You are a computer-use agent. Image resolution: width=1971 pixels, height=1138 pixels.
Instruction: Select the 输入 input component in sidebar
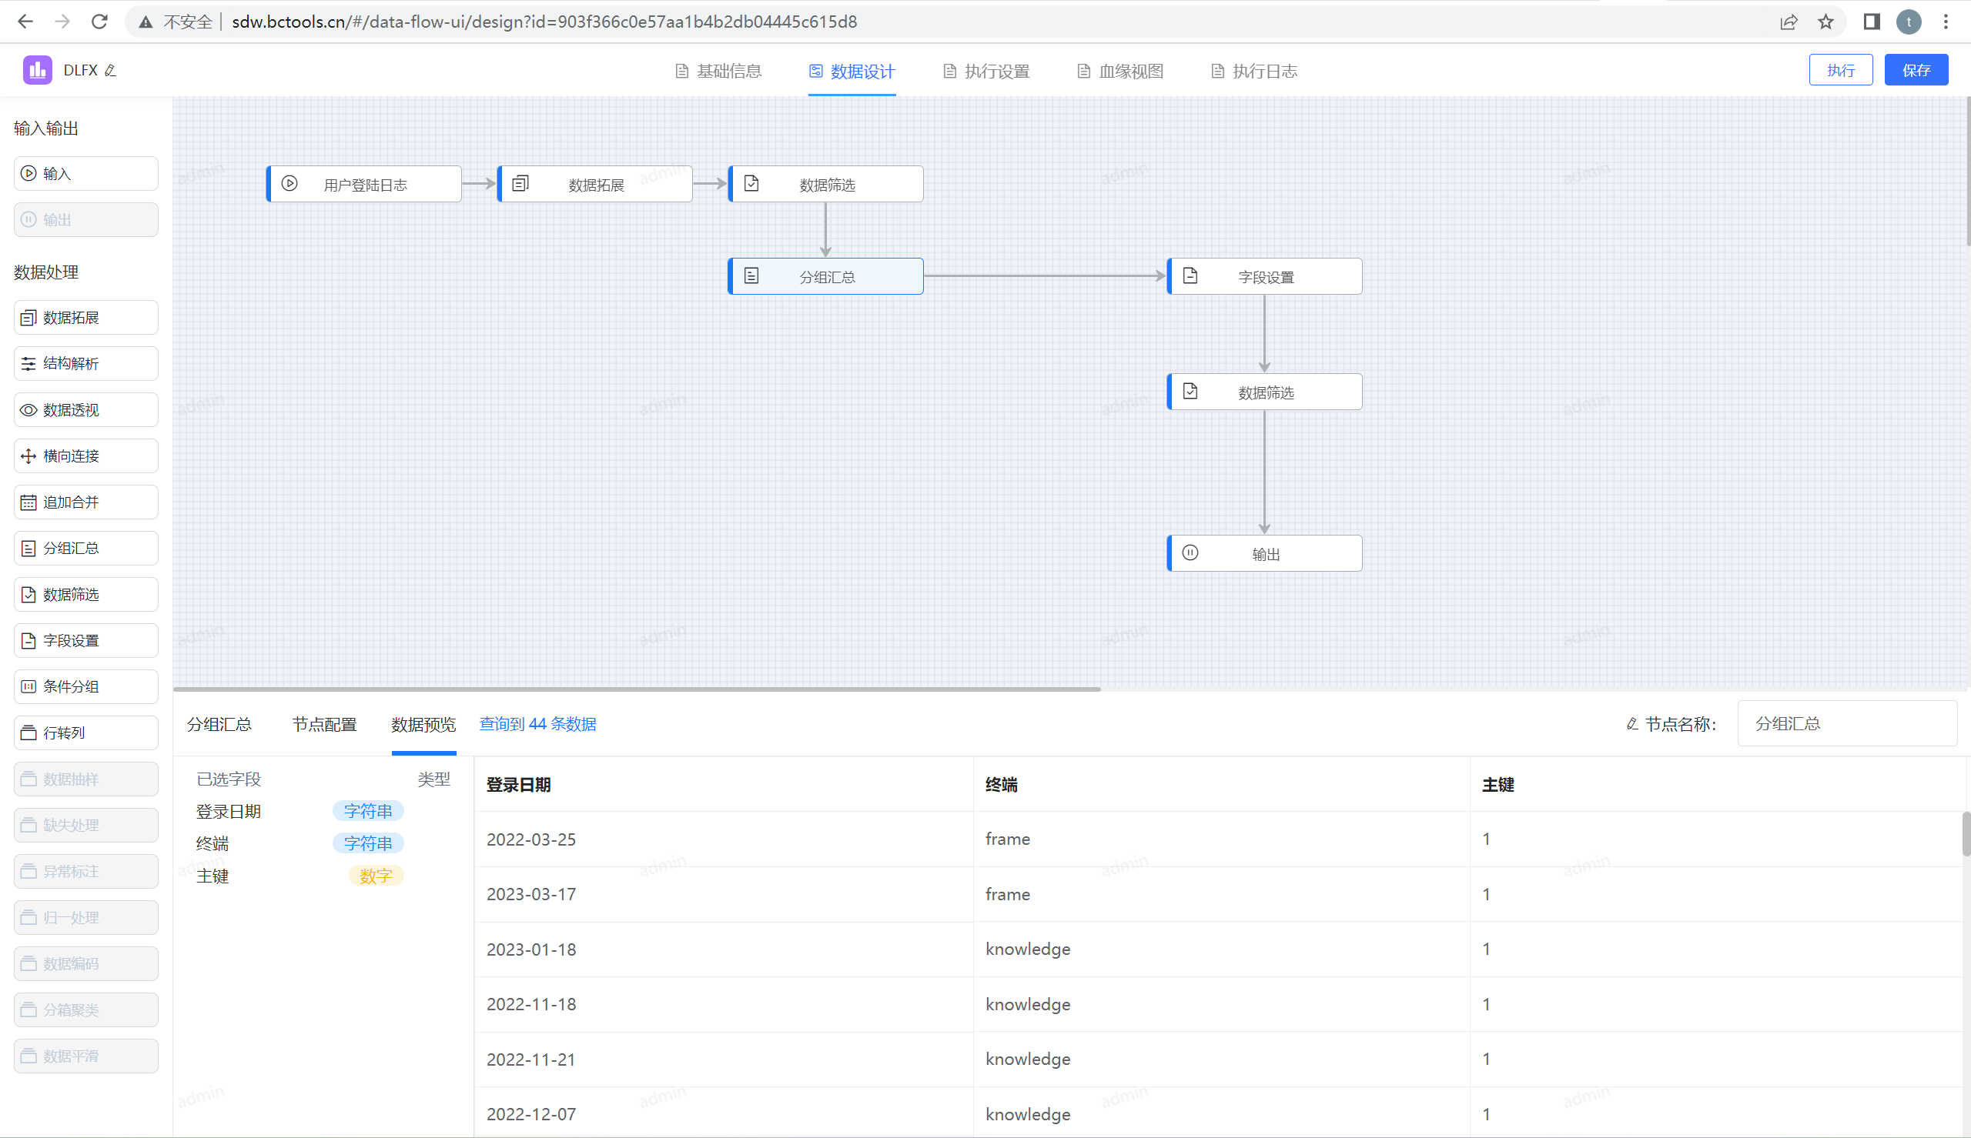(x=86, y=174)
